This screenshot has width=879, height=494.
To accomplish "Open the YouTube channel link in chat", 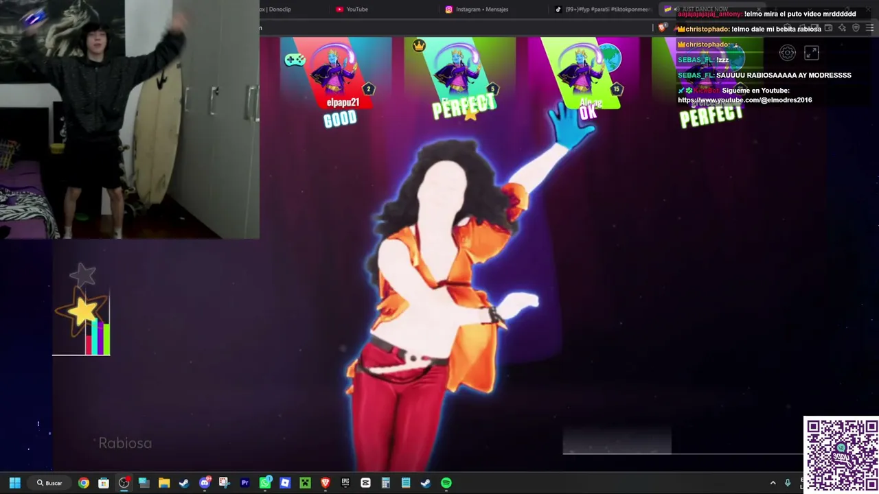I will click(x=744, y=100).
